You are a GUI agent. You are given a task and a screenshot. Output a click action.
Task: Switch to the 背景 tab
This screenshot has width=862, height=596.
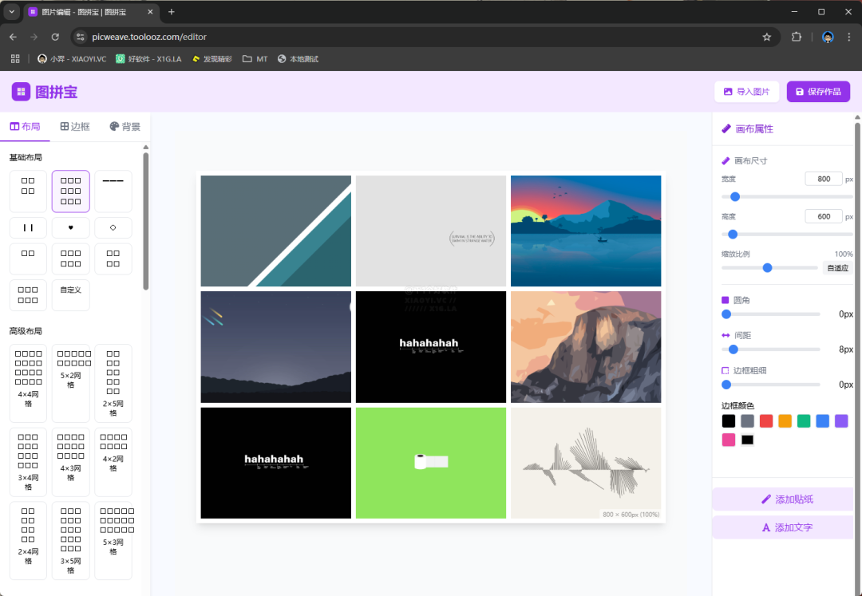[x=125, y=126]
